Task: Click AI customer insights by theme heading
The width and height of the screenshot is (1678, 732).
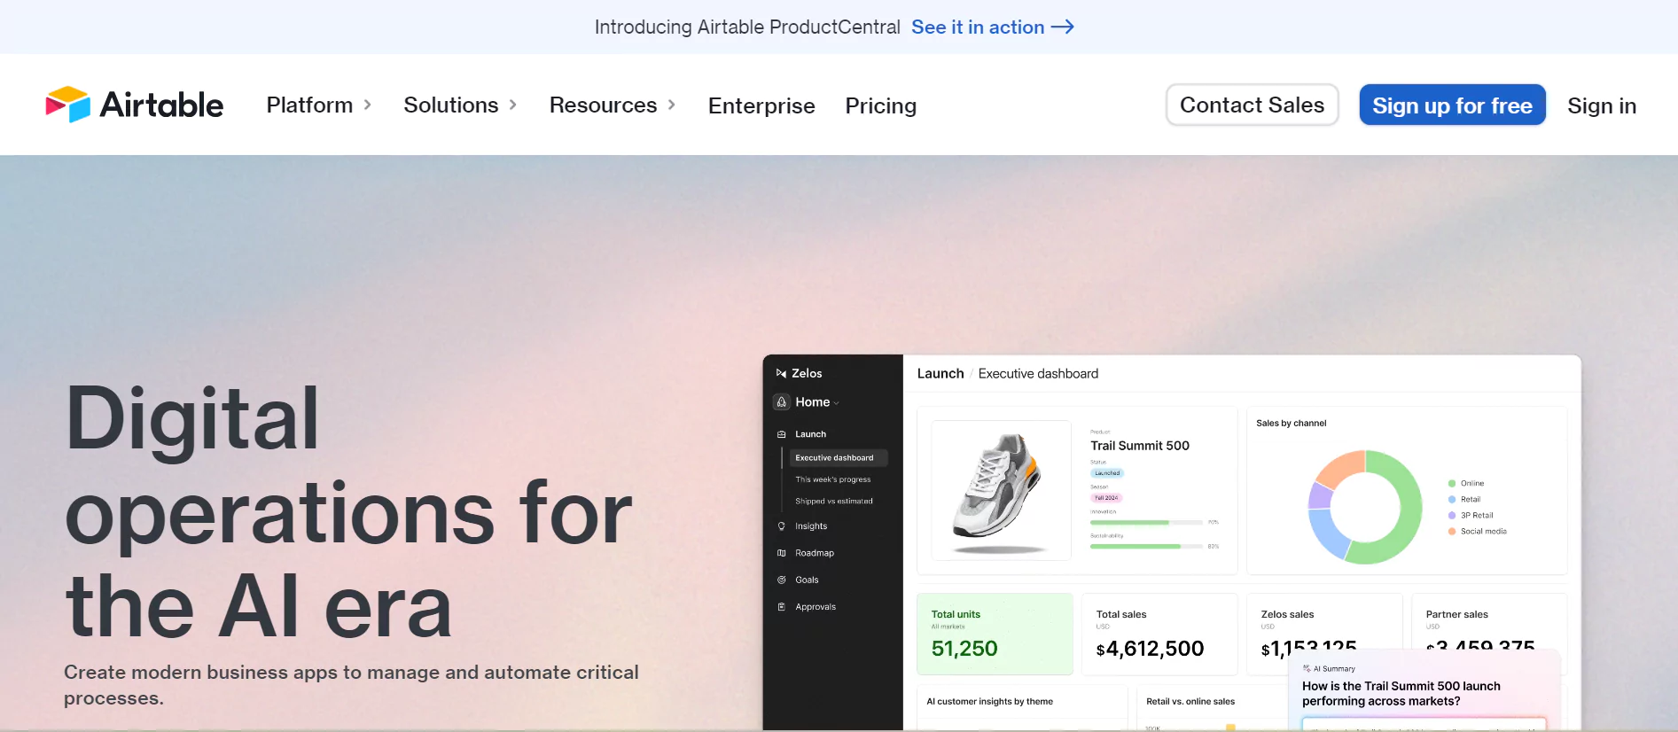Action: point(989,701)
